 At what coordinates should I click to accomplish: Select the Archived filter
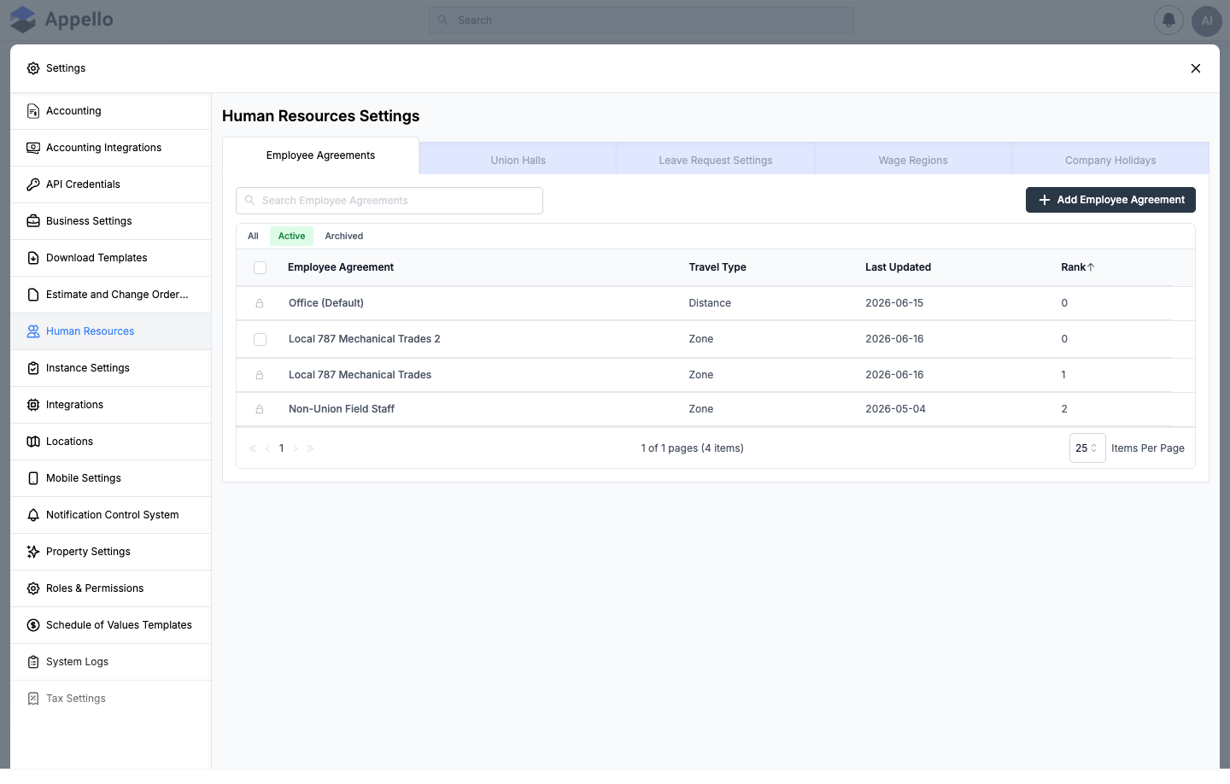(344, 237)
